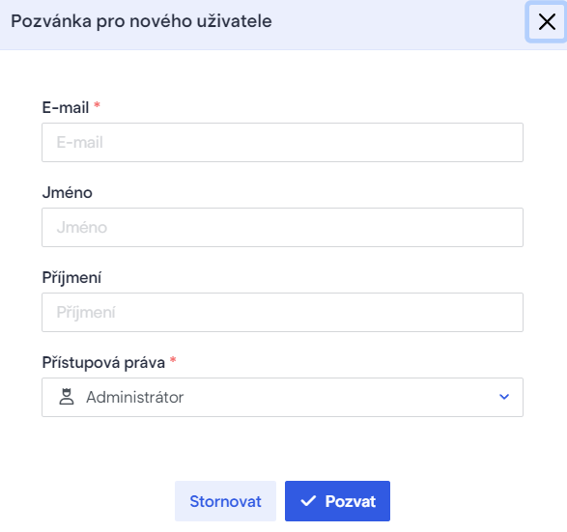Click the Příjmení field label
This screenshot has height=532, width=567.
pyautogui.click(x=71, y=278)
